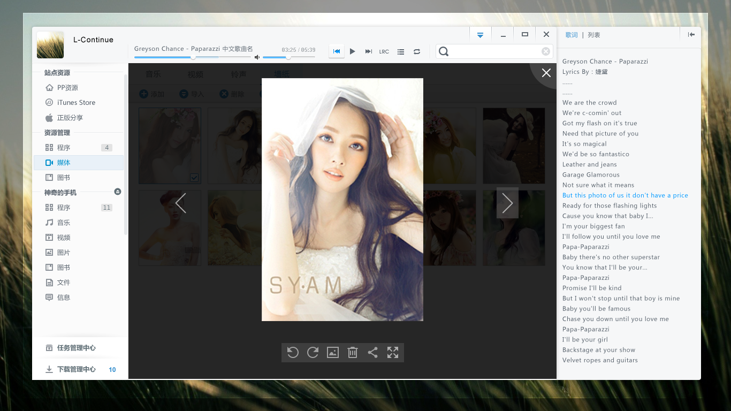
Task: Rotate the image clockwise
Action: pyautogui.click(x=313, y=353)
